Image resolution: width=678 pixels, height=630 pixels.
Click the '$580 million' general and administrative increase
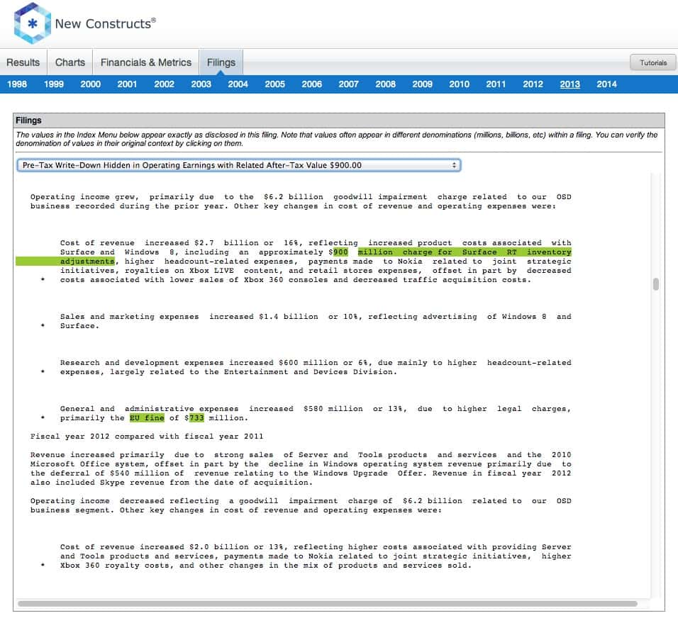point(333,409)
